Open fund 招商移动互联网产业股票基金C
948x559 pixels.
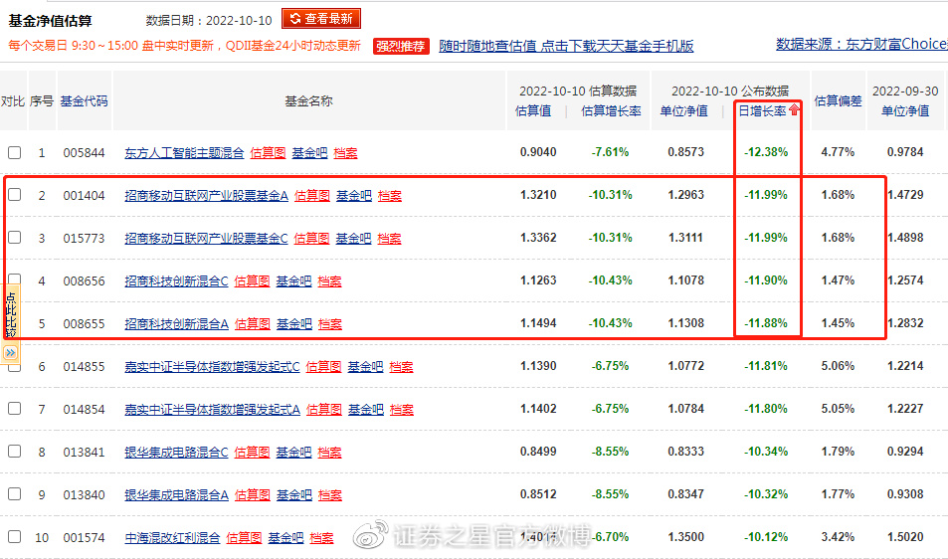206,239
